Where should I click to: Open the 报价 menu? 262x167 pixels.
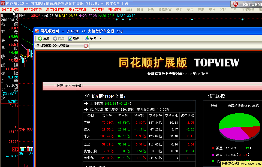[140, 10]
